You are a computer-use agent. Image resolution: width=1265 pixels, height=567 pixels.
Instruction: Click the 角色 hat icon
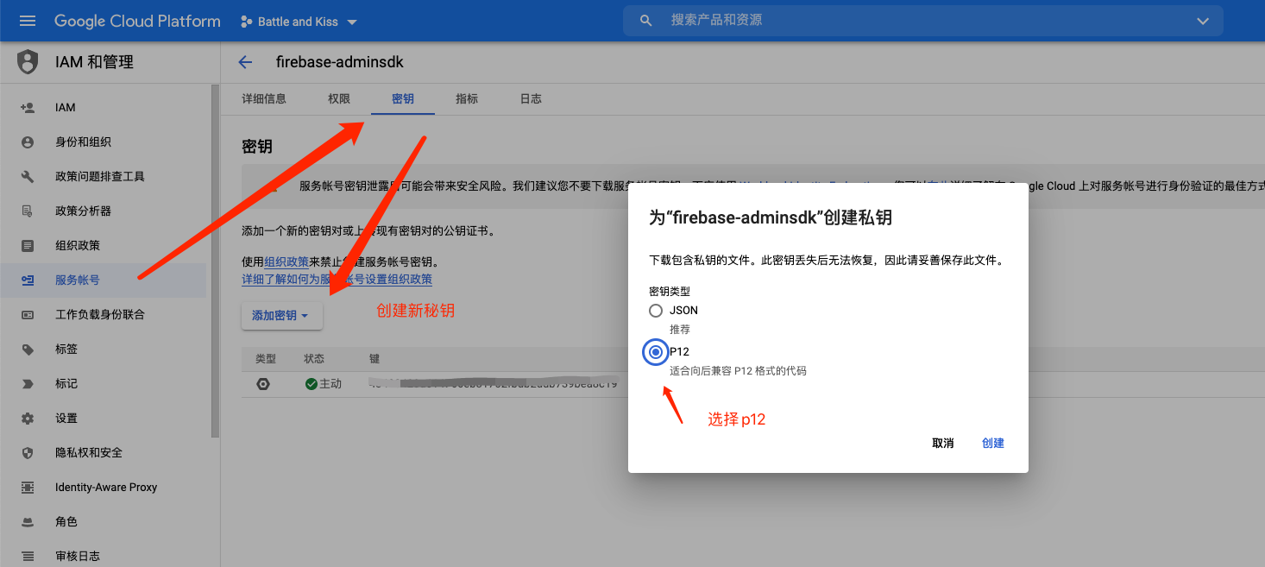click(28, 522)
